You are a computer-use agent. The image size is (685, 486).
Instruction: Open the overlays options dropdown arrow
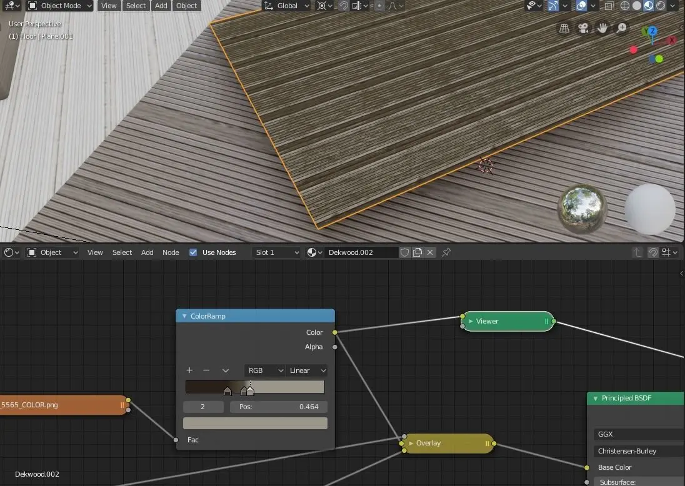point(593,6)
